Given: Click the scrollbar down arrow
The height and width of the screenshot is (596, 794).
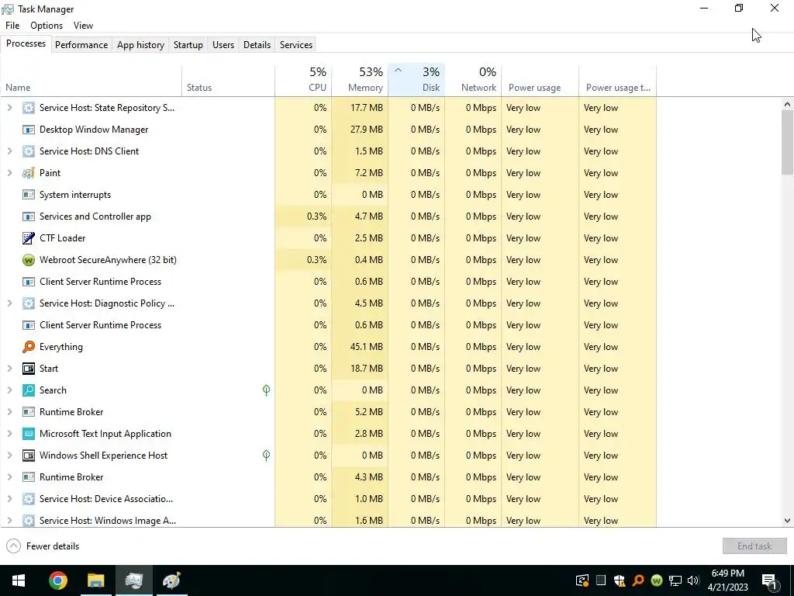Looking at the screenshot, I should (x=788, y=521).
